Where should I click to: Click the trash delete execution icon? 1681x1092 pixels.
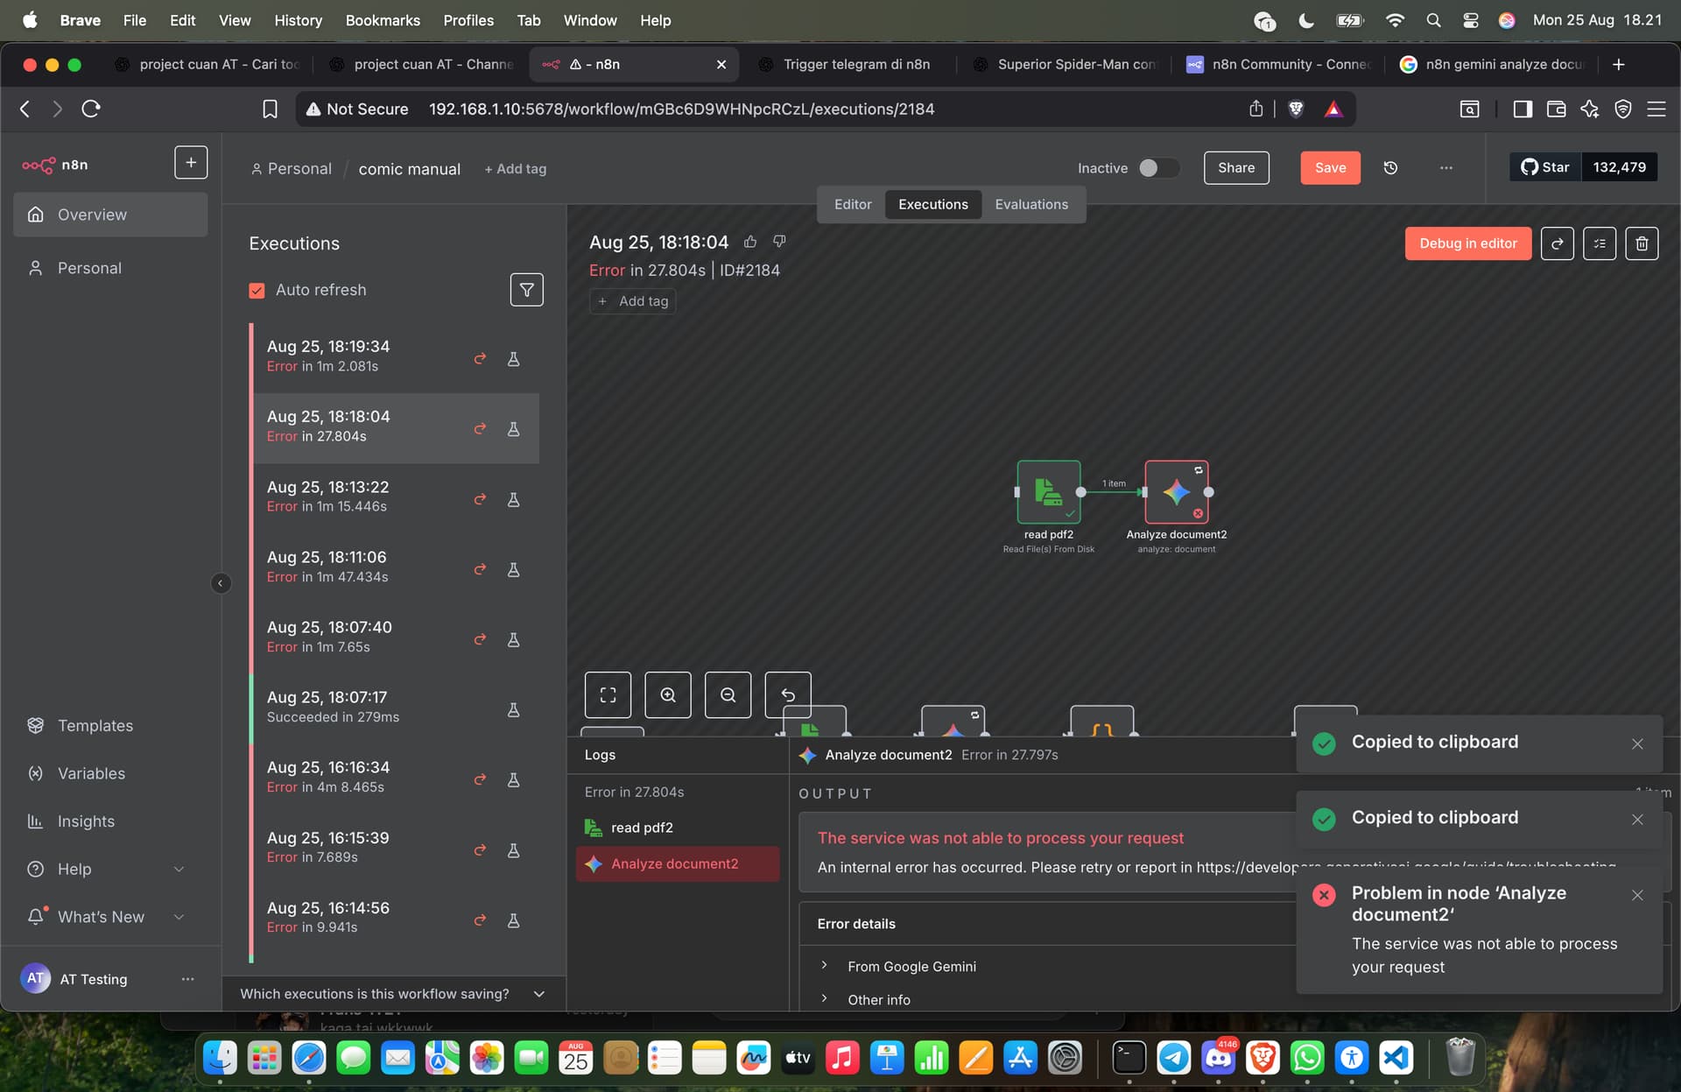pos(1642,243)
